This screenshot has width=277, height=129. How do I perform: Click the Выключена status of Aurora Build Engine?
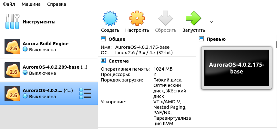[x=42, y=50]
